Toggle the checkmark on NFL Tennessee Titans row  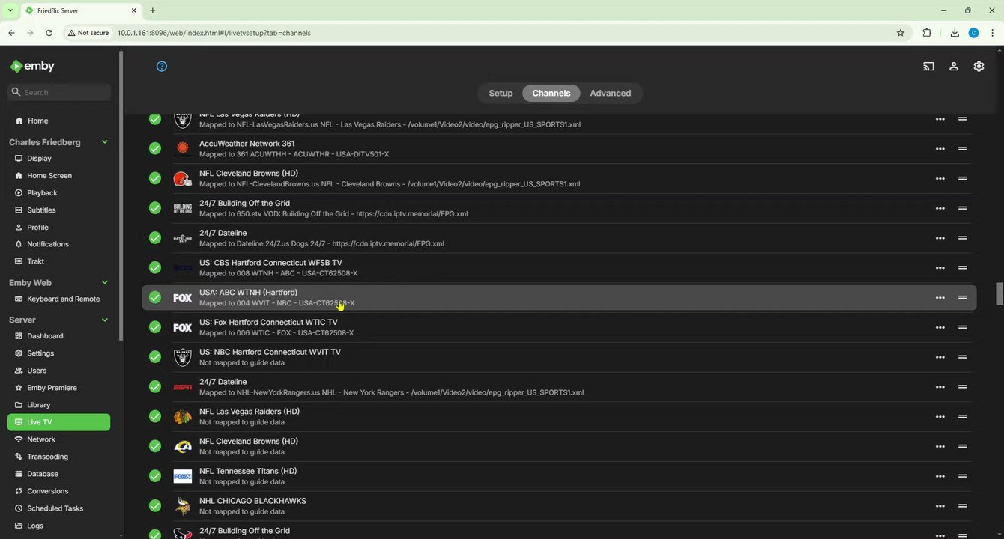[155, 476]
